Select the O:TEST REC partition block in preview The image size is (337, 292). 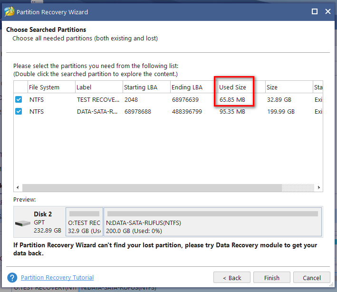[84, 222]
